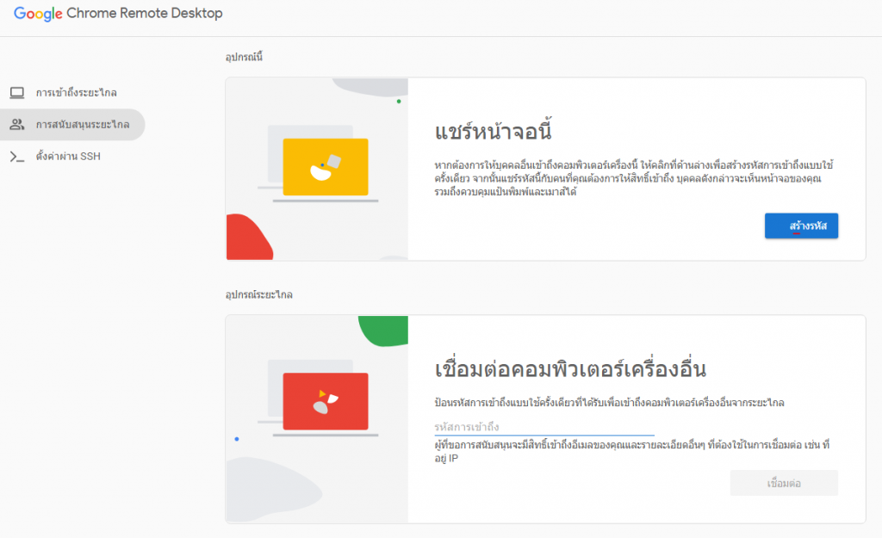This screenshot has height=538, width=882.
Task: Click the Google Chrome Remote Desktop logo
Action: (118, 14)
